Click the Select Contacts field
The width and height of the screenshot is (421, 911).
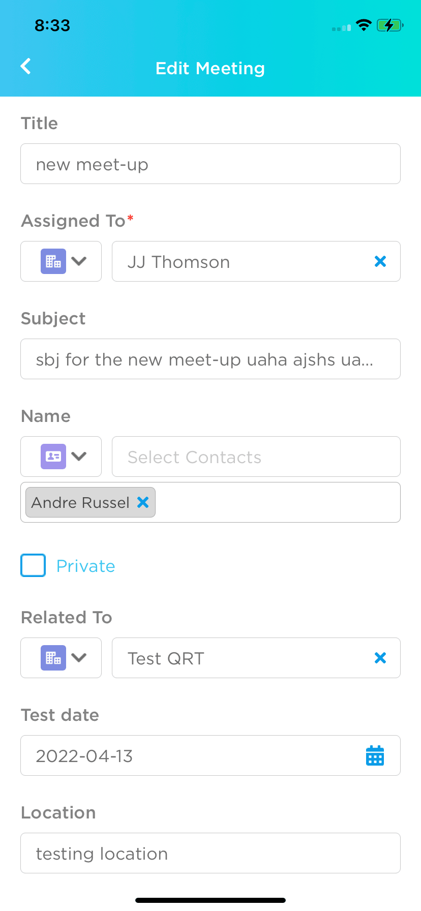(256, 457)
